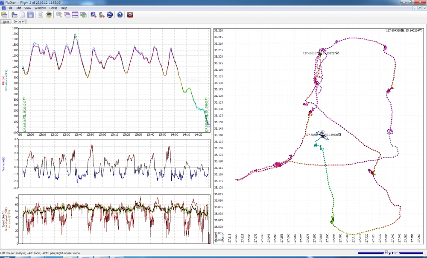The width and height of the screenshot is (427, 258).
Task: Tile windows with the stacked-panes icon
Action: [x=75, y=14]
